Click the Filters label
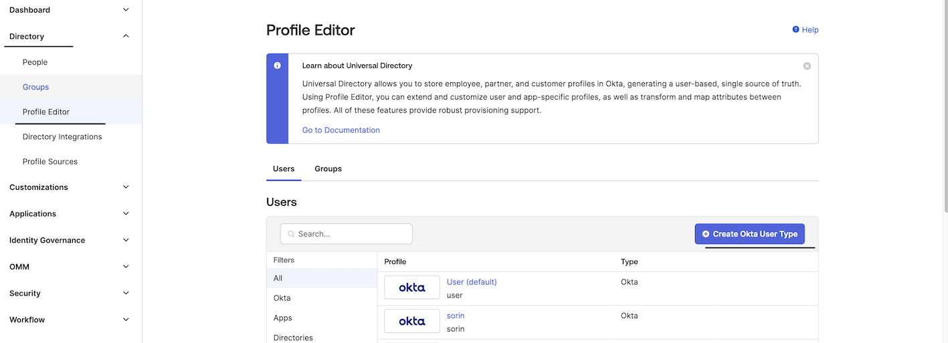 [x=284, y=260]
